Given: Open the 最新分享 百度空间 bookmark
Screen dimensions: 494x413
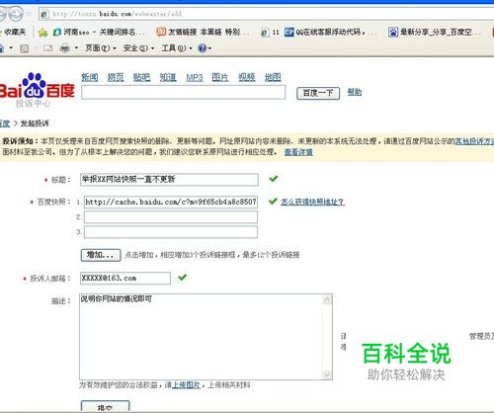Looking at the screenshot, I should point(435,32).
